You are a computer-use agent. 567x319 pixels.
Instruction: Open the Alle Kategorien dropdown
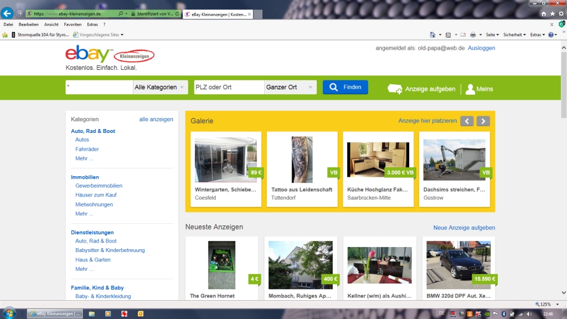(x=160, y=87)
